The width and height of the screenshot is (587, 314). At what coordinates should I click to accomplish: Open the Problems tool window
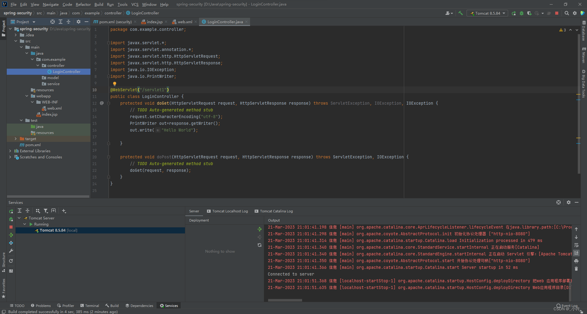pyautogui.click(x=41, y=305)
